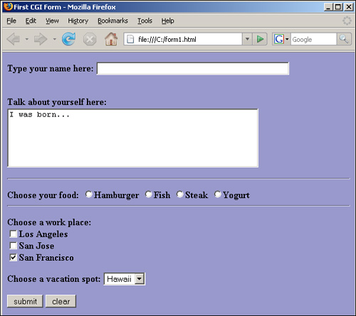Check the Los Angeles checkbox

coord(13,234)
